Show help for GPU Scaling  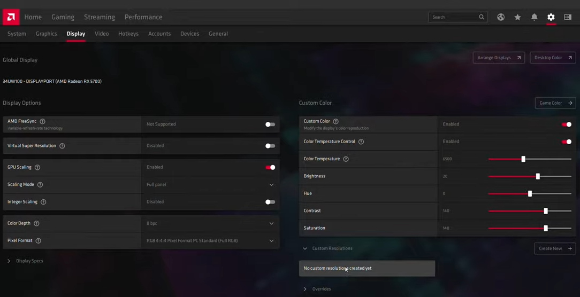(x=37, y=167)
